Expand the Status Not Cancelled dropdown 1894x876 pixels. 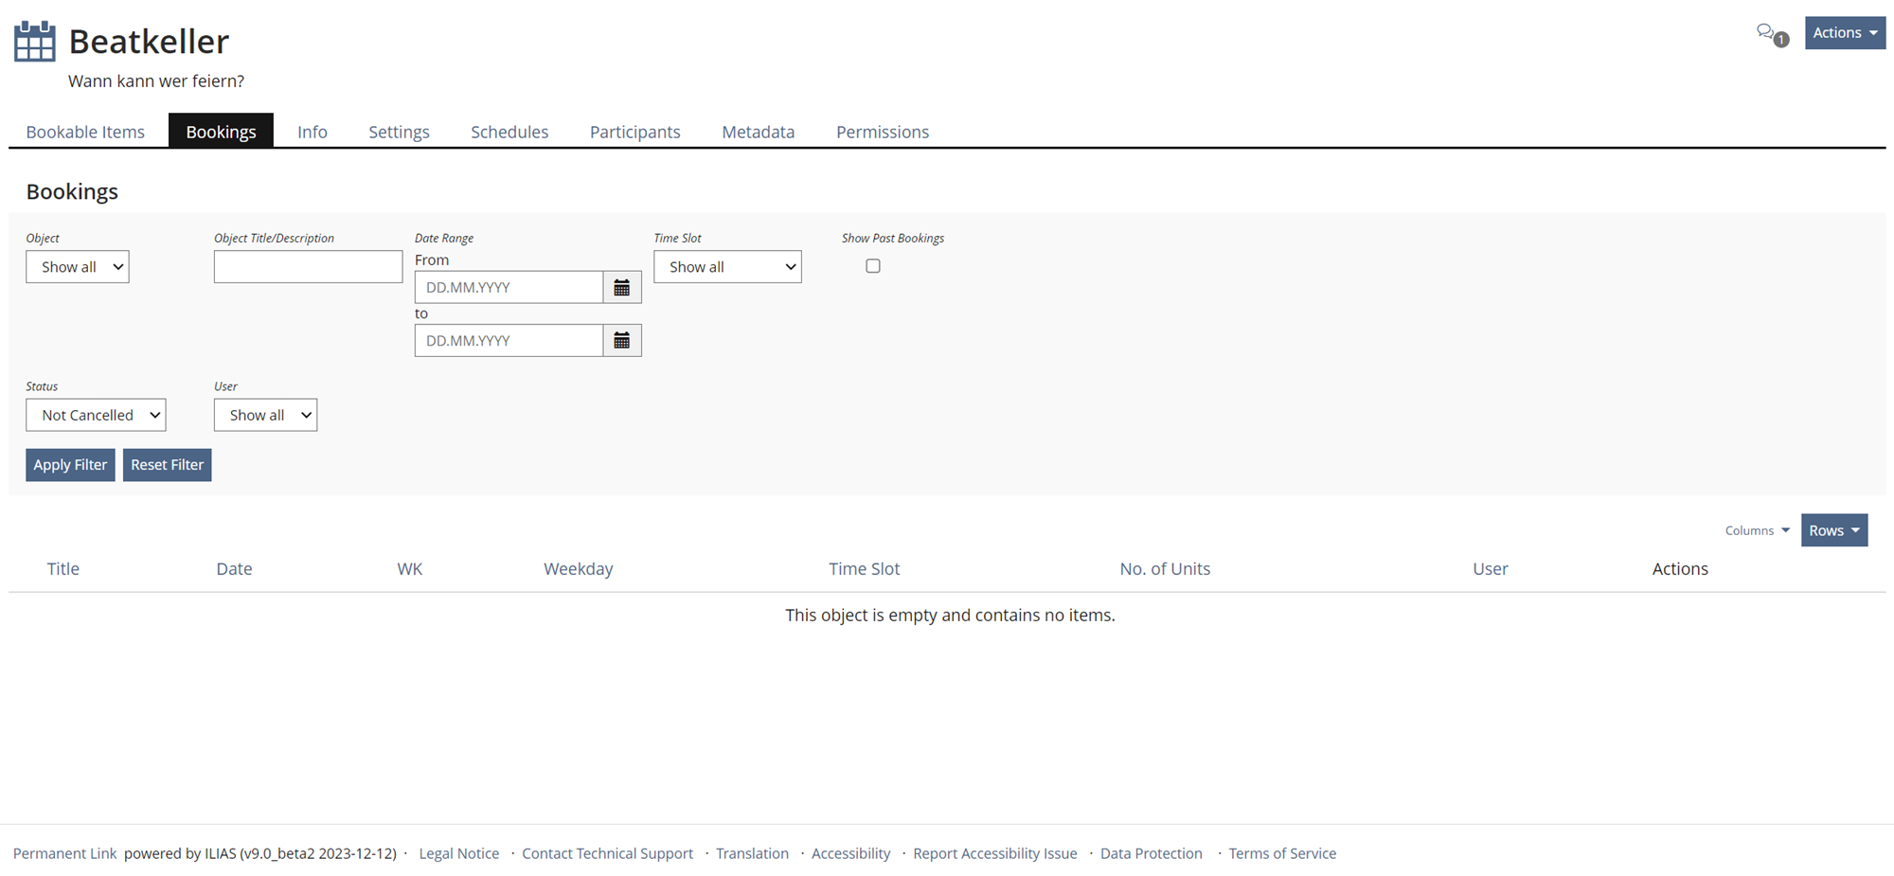click(x=96, y=415)
